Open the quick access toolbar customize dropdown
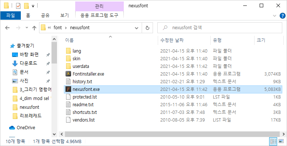 point(33,6)
